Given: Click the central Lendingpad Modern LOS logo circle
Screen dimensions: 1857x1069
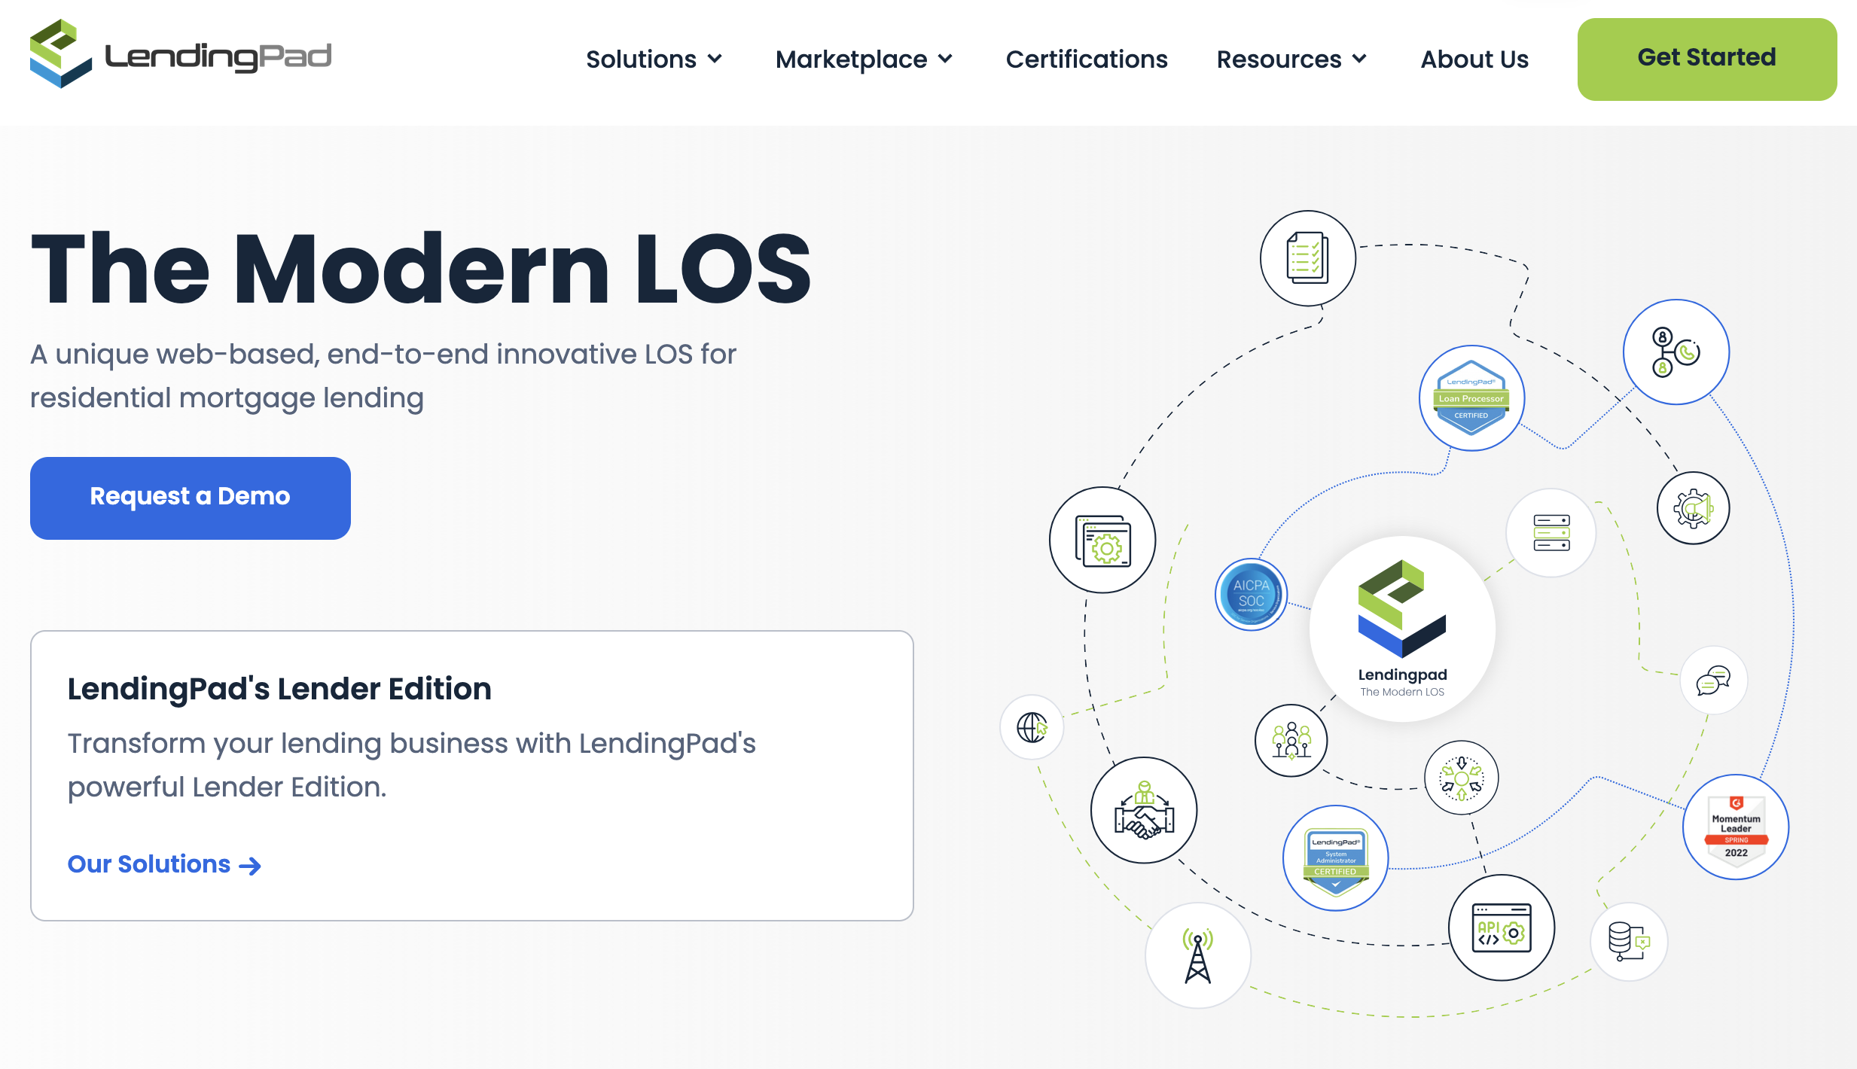Looking at the screenshot, I should 1402,629.
